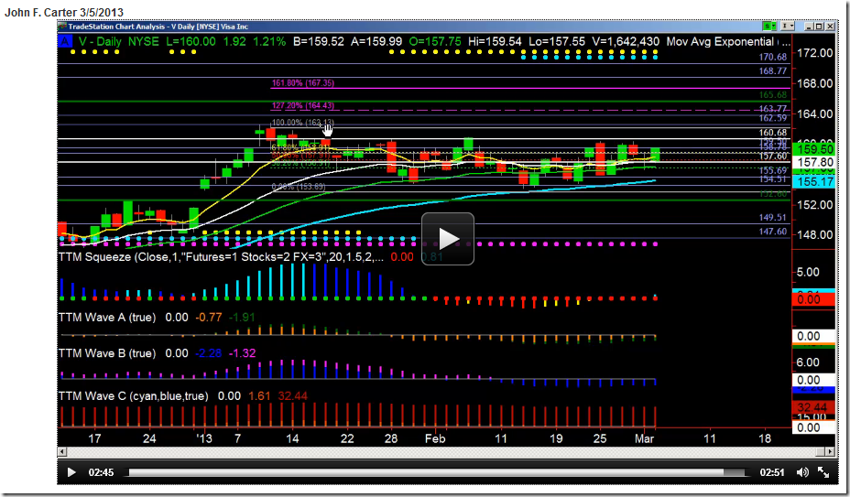850x497 pixels.
Task: Click the interval link I button
Action: (784, 26)
